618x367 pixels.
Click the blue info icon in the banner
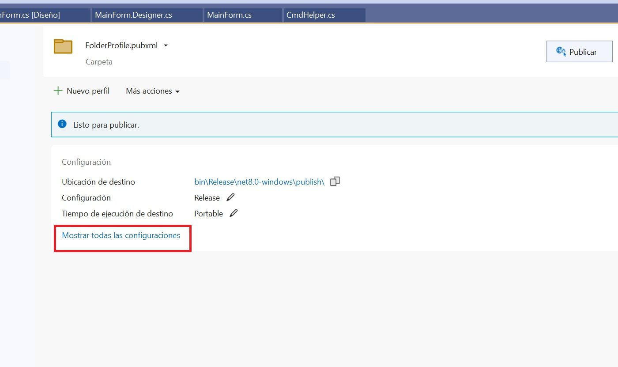coord(62,124)
